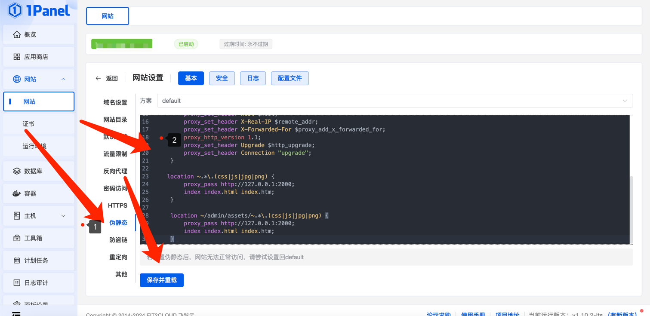Screen dimensions: 650x316
Task: Switch to the 配置文件 tab
Action: pyautogui.click(x=290, y=78)
